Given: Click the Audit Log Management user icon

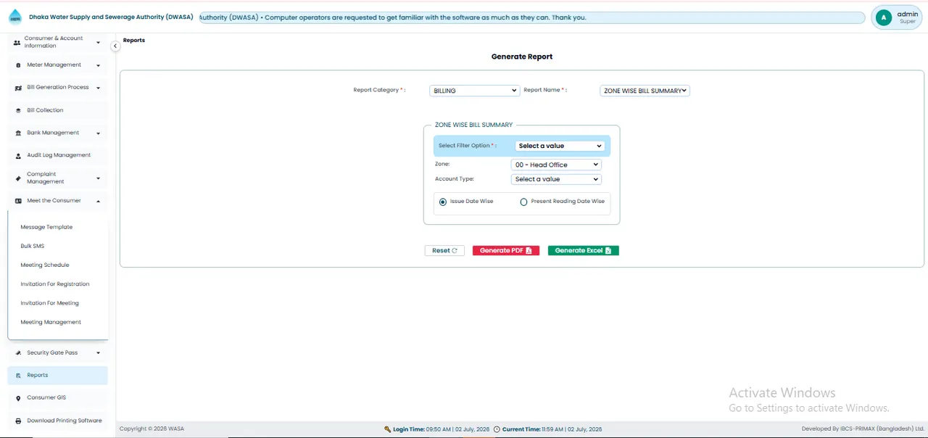Looking at the screenshot, I should pyautogui.click(x=18, y=156).
